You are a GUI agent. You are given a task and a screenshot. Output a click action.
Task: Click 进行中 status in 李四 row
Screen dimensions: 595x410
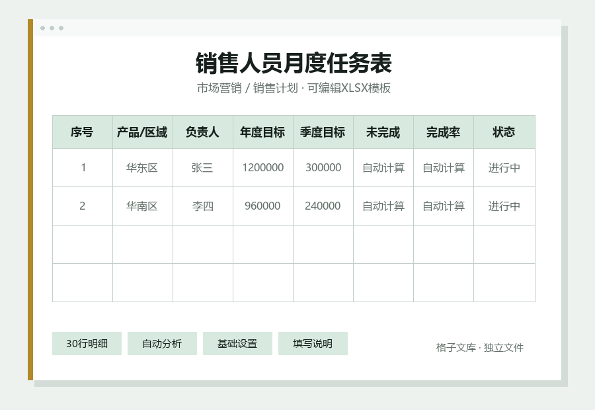(504, 206)
